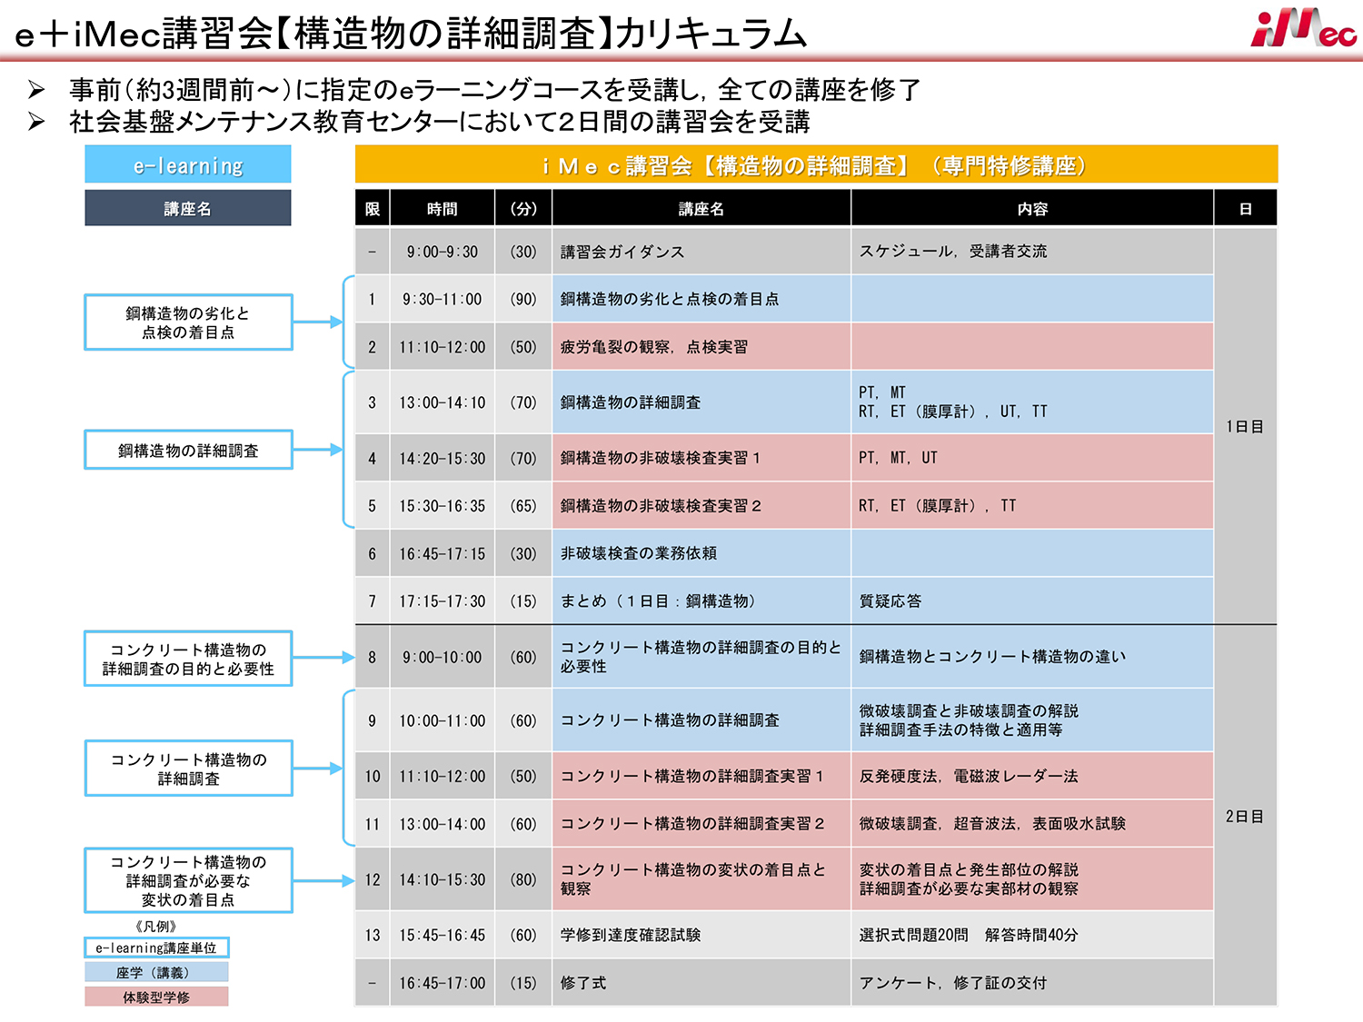Select the 9:30-11:00 time cell
This screenshot has width=1363, height=1022.
443,299
